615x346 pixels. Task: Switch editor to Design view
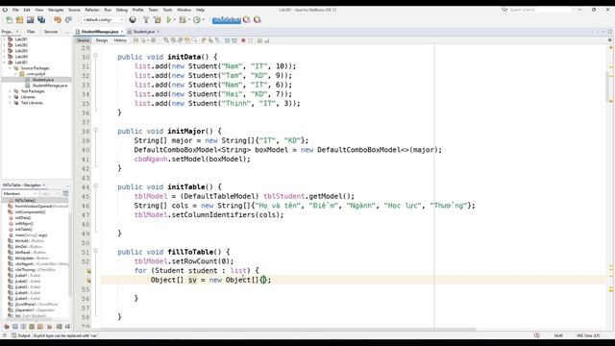[102, 40]
